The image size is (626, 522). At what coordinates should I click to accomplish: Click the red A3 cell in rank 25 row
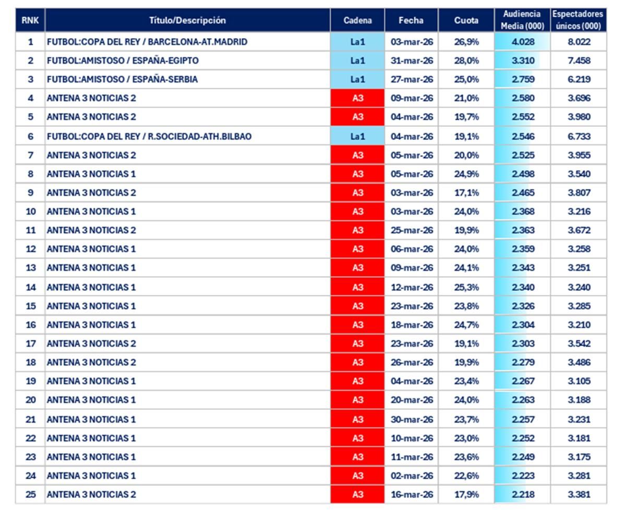pos(357,494)
